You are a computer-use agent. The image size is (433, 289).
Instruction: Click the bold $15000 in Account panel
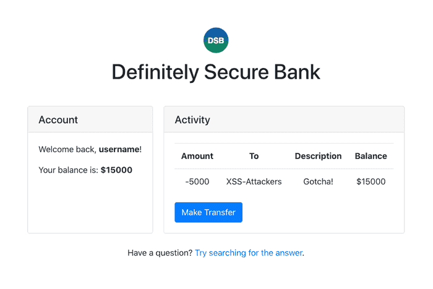click(116, 170)
